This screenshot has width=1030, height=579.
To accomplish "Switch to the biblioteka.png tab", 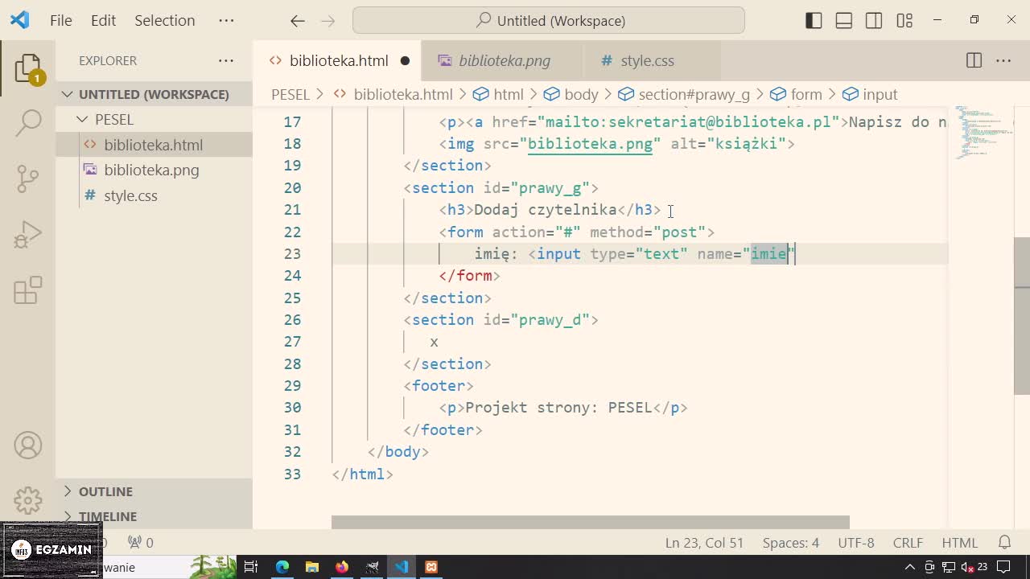I will point(505,60).
